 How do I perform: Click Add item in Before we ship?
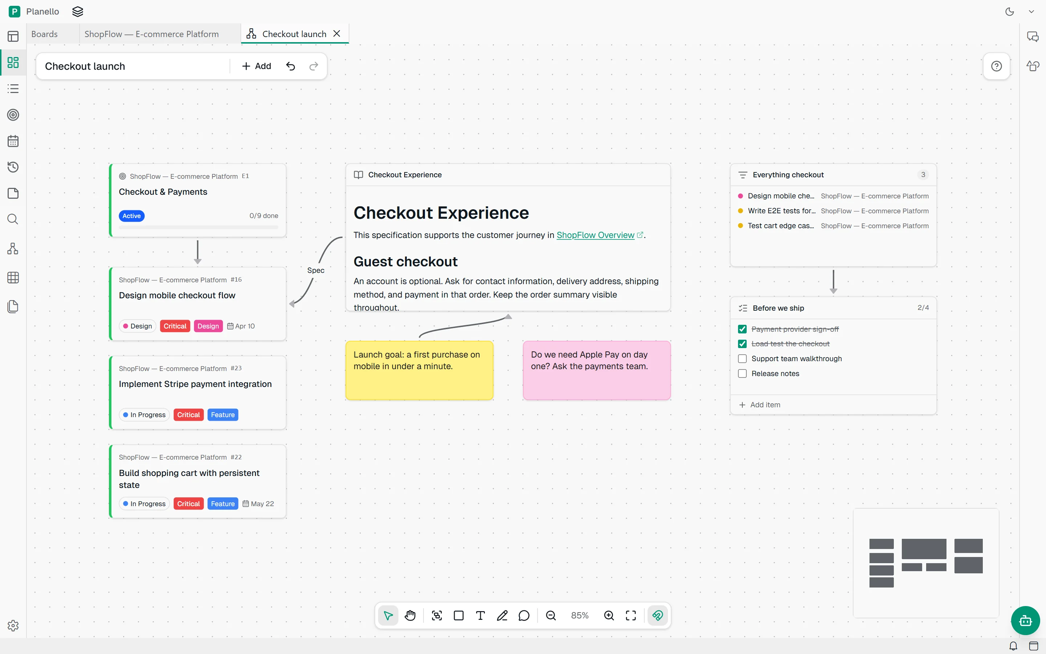click(760, 405)
